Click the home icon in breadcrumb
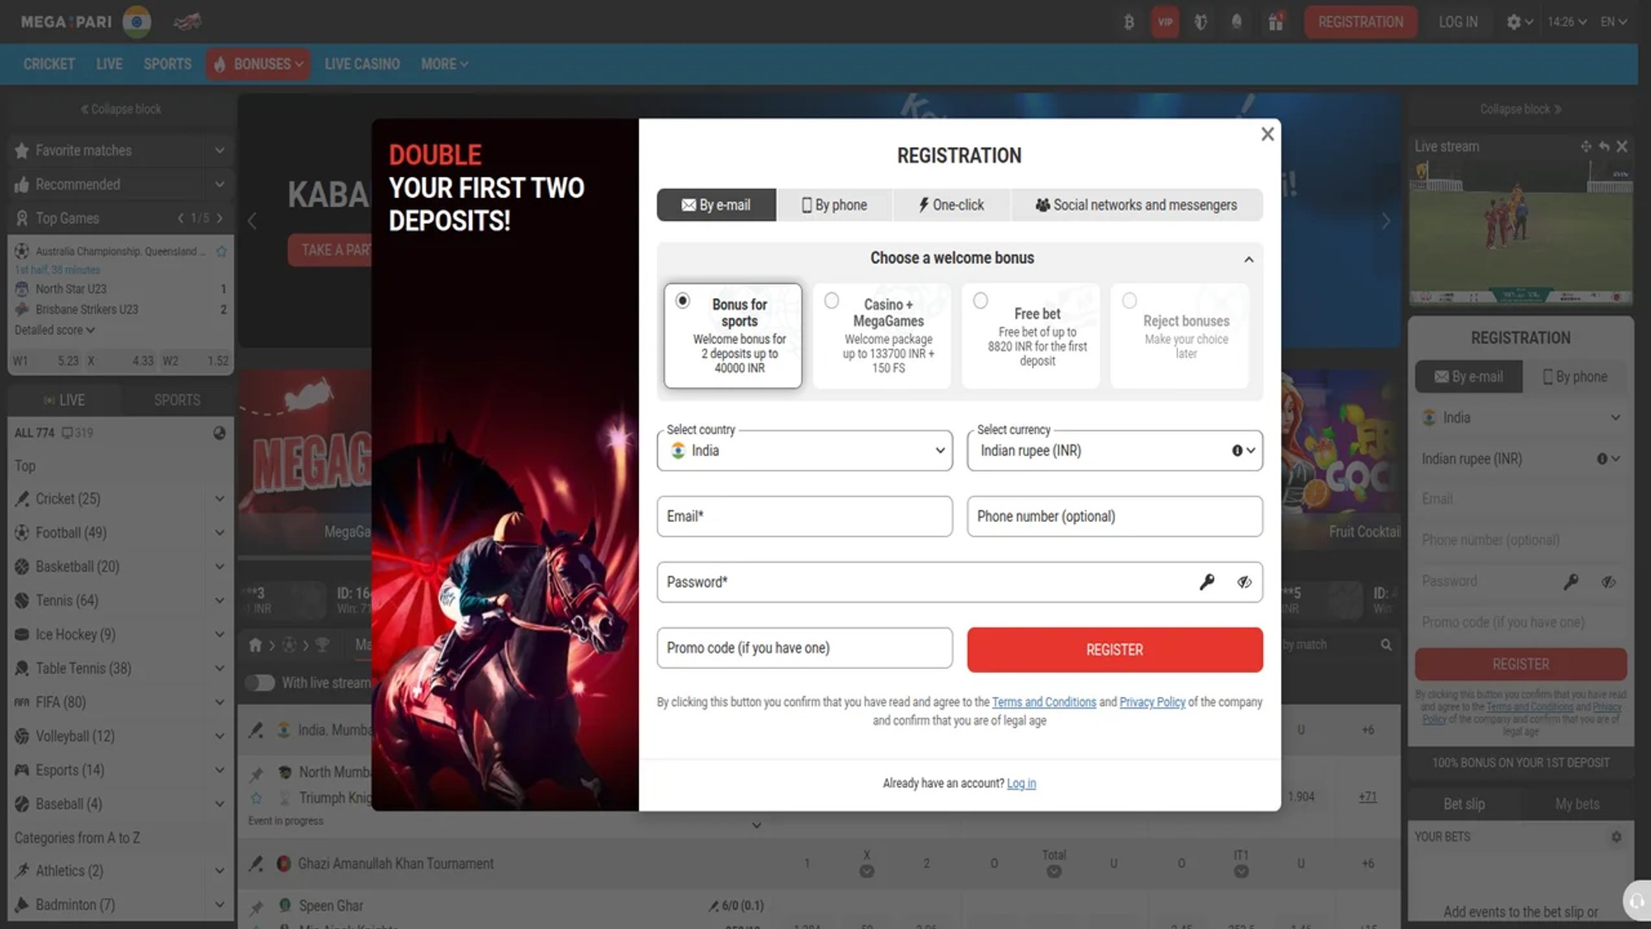The height and width of the screenshot is (929, 1651). point(255,645)
